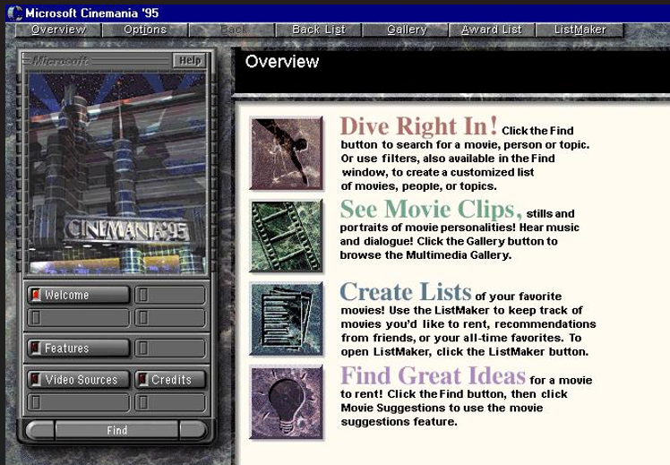Launch ListMaker from the top bar
The image size is (670, 465).
click(580, 30)
